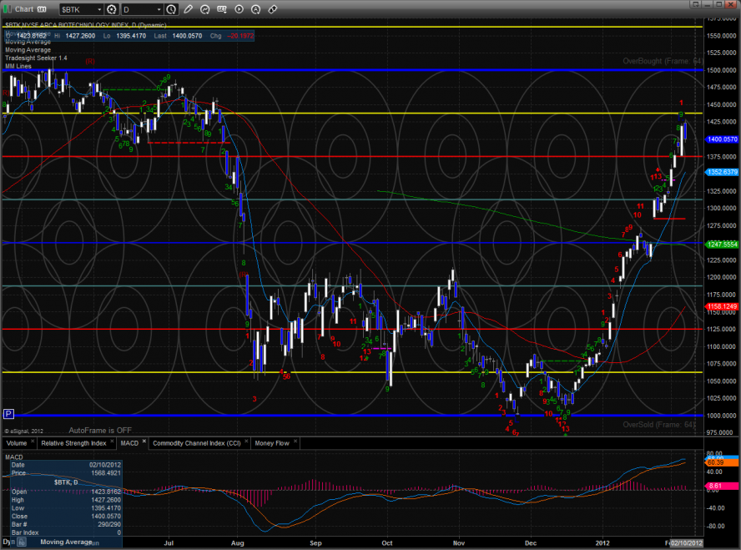Click the -80.00 MACD axis label
The width and height of the screenshot is (741, 550).
click(x=715, y=526)
